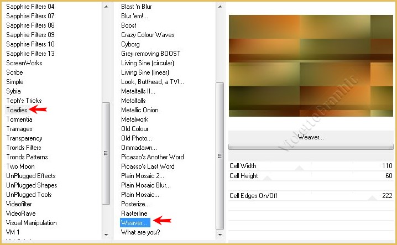Select the Picasso's Another Word filter

coord(153,157)
